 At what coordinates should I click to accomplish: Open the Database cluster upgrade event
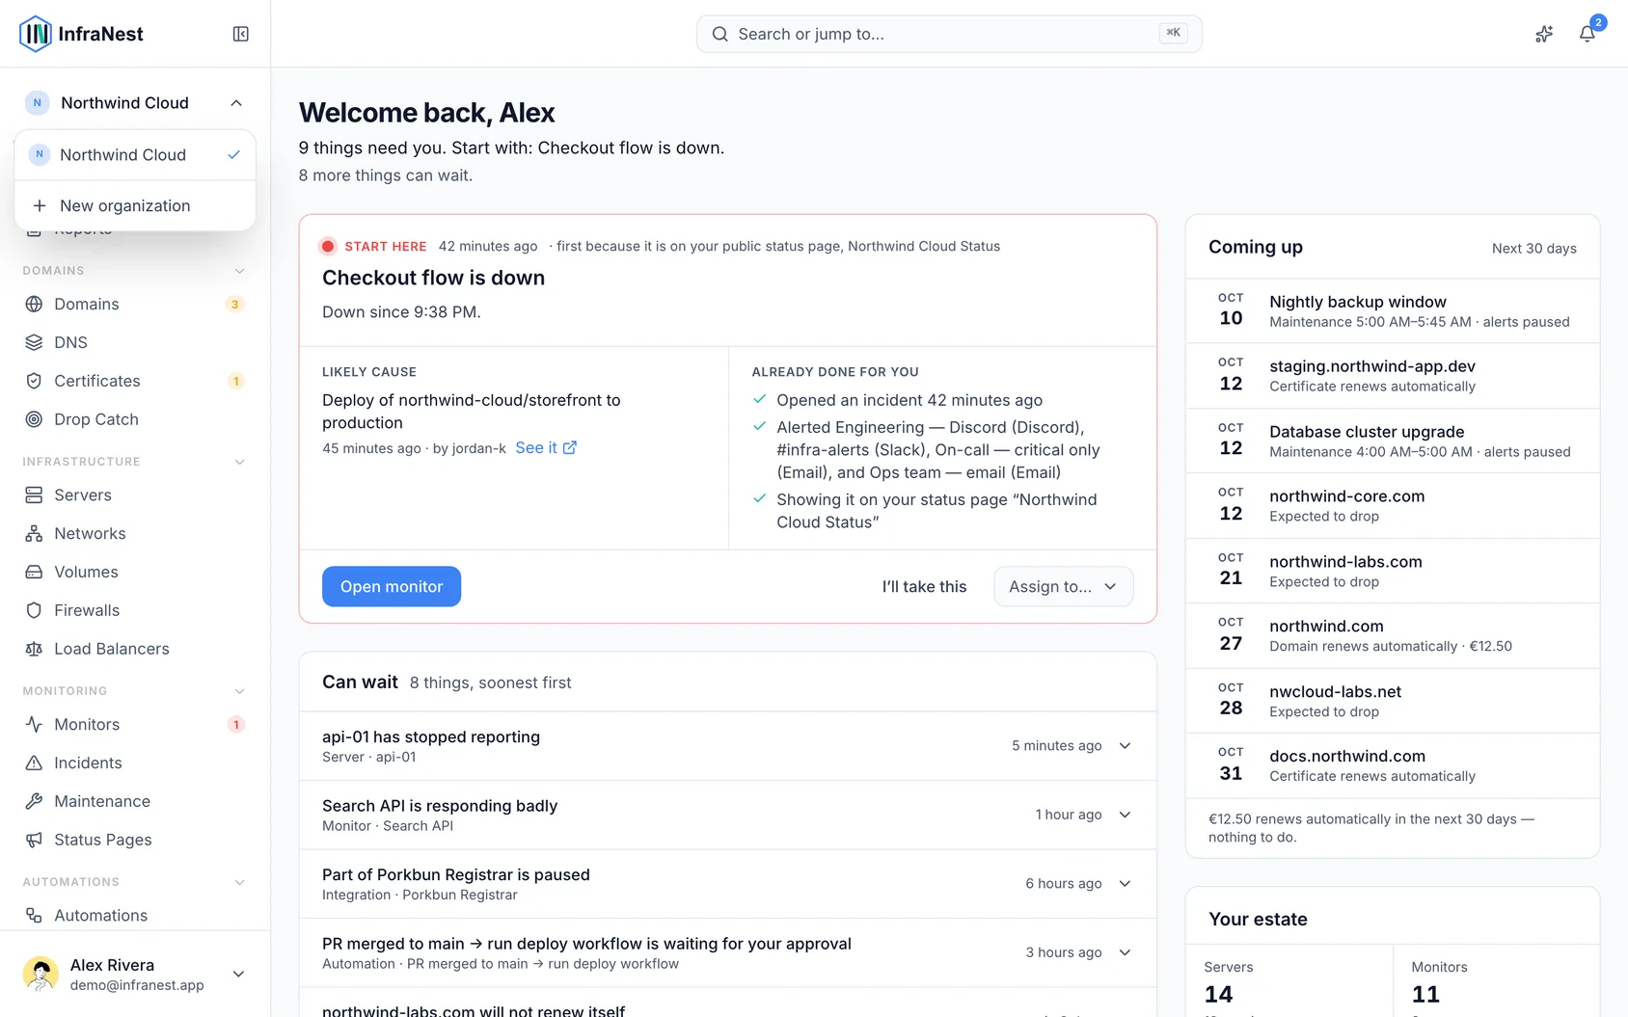[1392, 442]
